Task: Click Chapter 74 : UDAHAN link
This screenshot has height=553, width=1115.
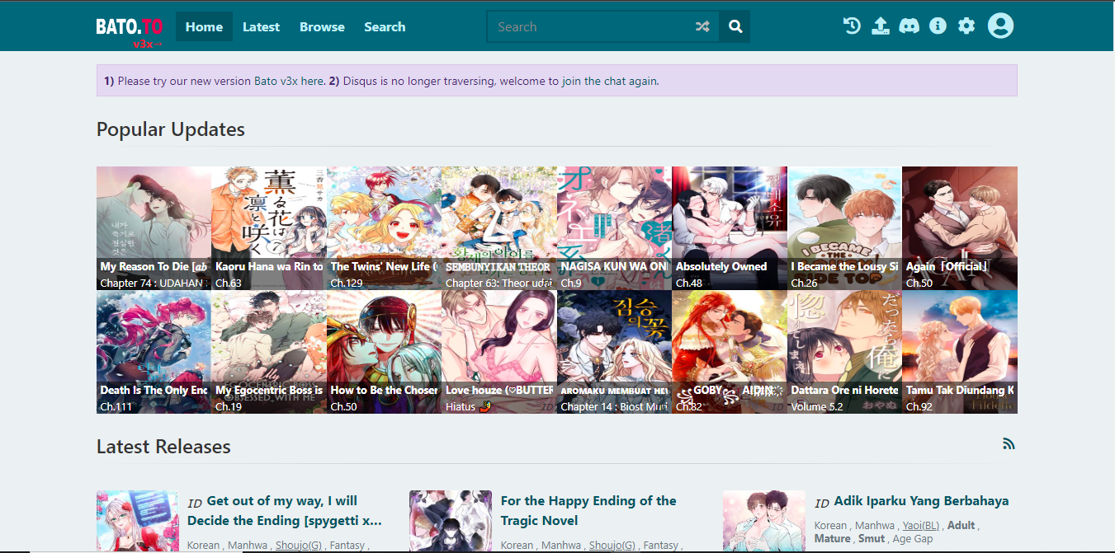Action: click(153, 283)
